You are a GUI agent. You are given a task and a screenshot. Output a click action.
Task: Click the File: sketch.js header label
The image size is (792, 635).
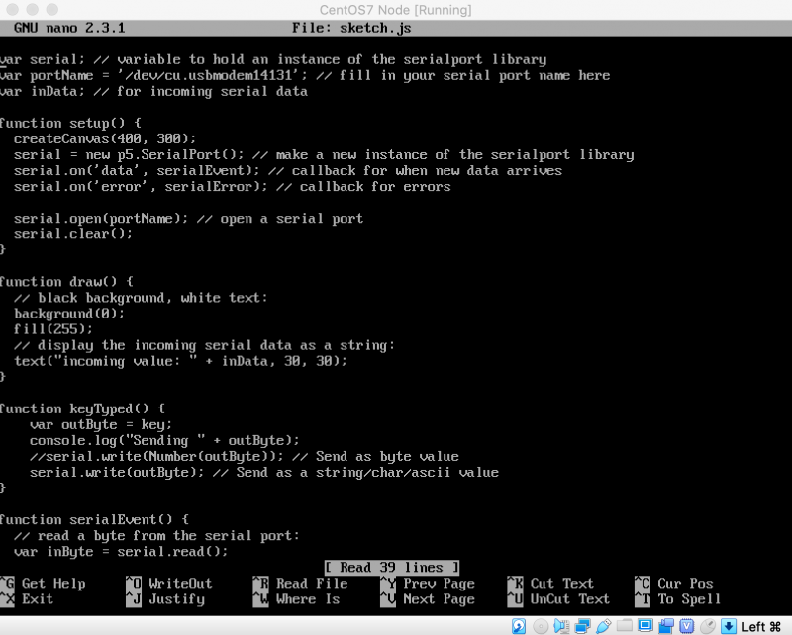[x=351, y=28]
